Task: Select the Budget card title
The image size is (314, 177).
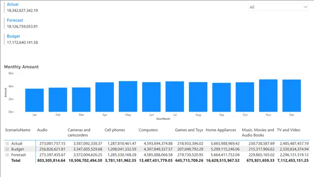Action: tap(13, 36)
